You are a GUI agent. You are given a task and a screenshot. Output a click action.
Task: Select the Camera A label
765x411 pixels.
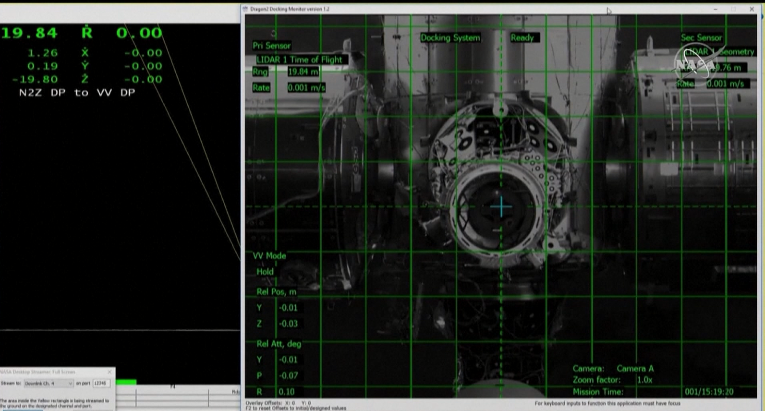click(x=635, y=369)
